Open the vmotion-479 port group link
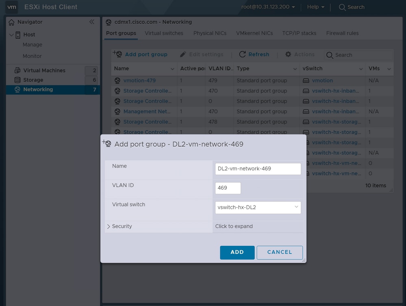Screen dimensions: 406x306 pyautogui.click(x=139, y=81)
